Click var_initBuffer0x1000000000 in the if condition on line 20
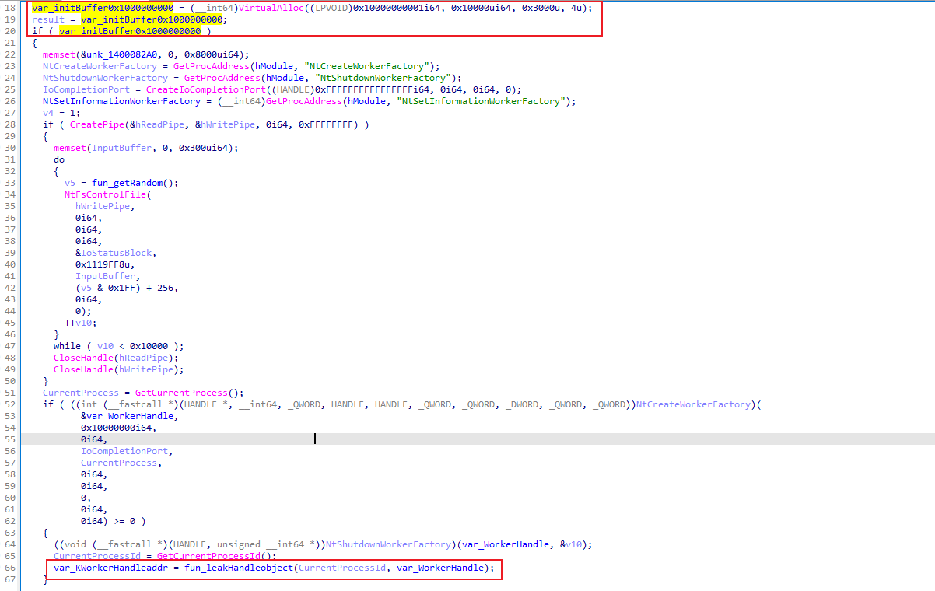The height and width of the screenshot is (591, 935). click(x=129, y=31)
